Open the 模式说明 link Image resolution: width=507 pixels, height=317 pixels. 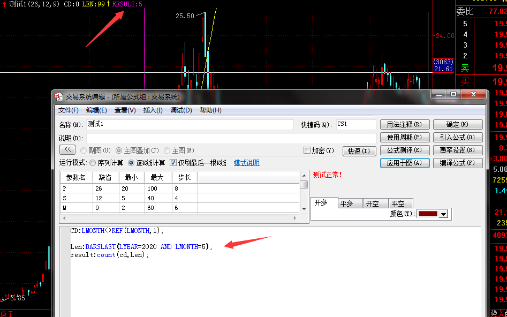247,163
